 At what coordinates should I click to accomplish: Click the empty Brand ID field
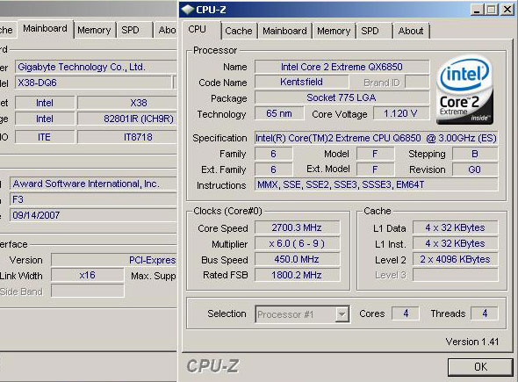417,82
